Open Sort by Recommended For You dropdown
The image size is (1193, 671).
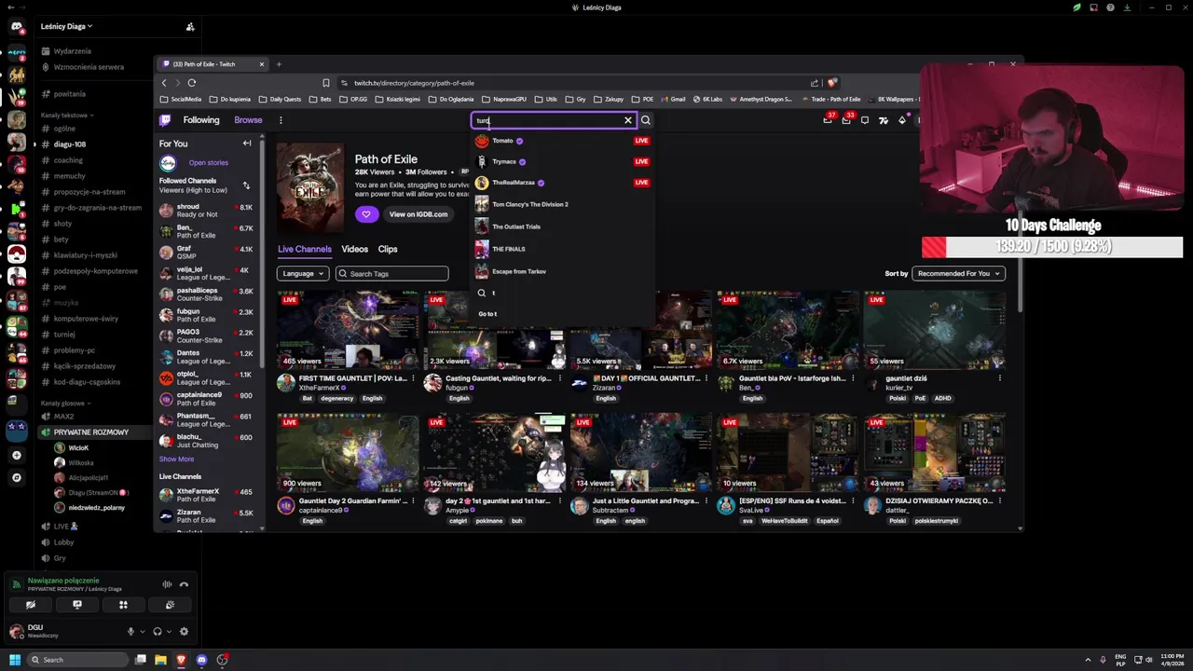[958, 274]
